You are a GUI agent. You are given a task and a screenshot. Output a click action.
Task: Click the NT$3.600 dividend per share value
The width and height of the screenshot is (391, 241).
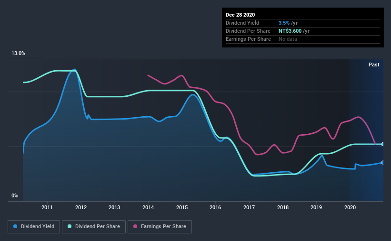tap(290, 31)
